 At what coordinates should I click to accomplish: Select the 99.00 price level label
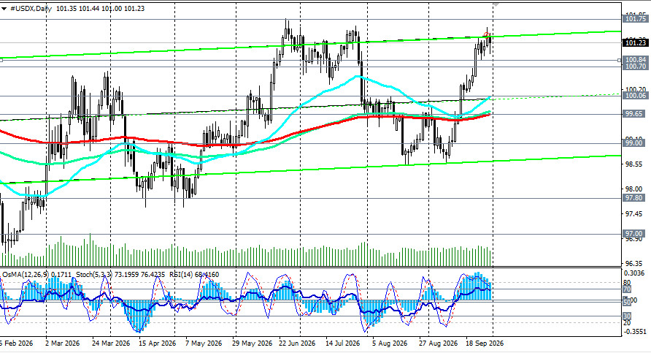[x=633, y=143]
